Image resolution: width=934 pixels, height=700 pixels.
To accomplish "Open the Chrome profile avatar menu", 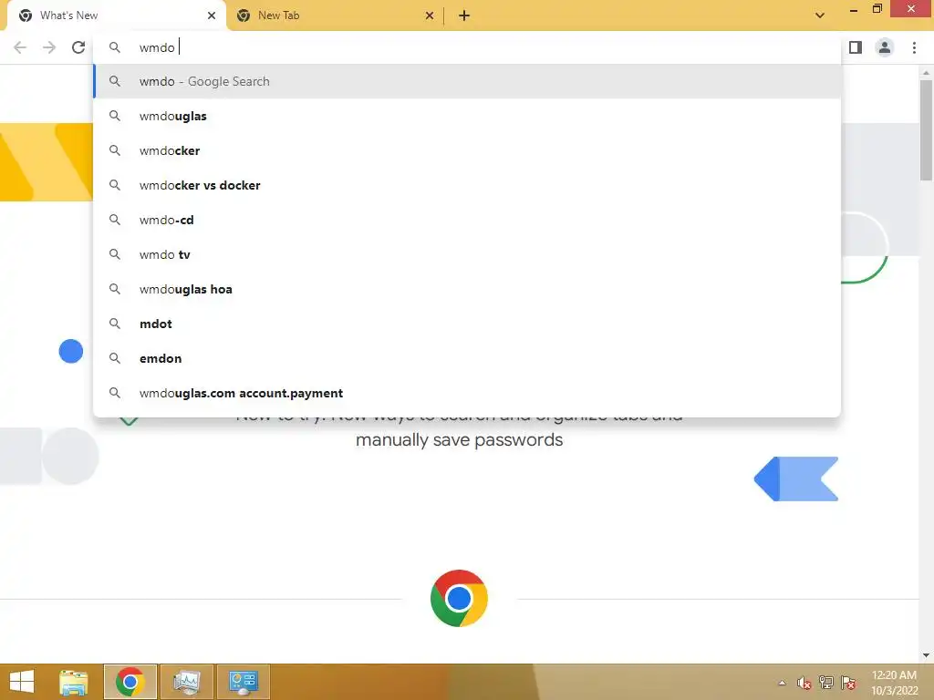I will tap(885, 47).
